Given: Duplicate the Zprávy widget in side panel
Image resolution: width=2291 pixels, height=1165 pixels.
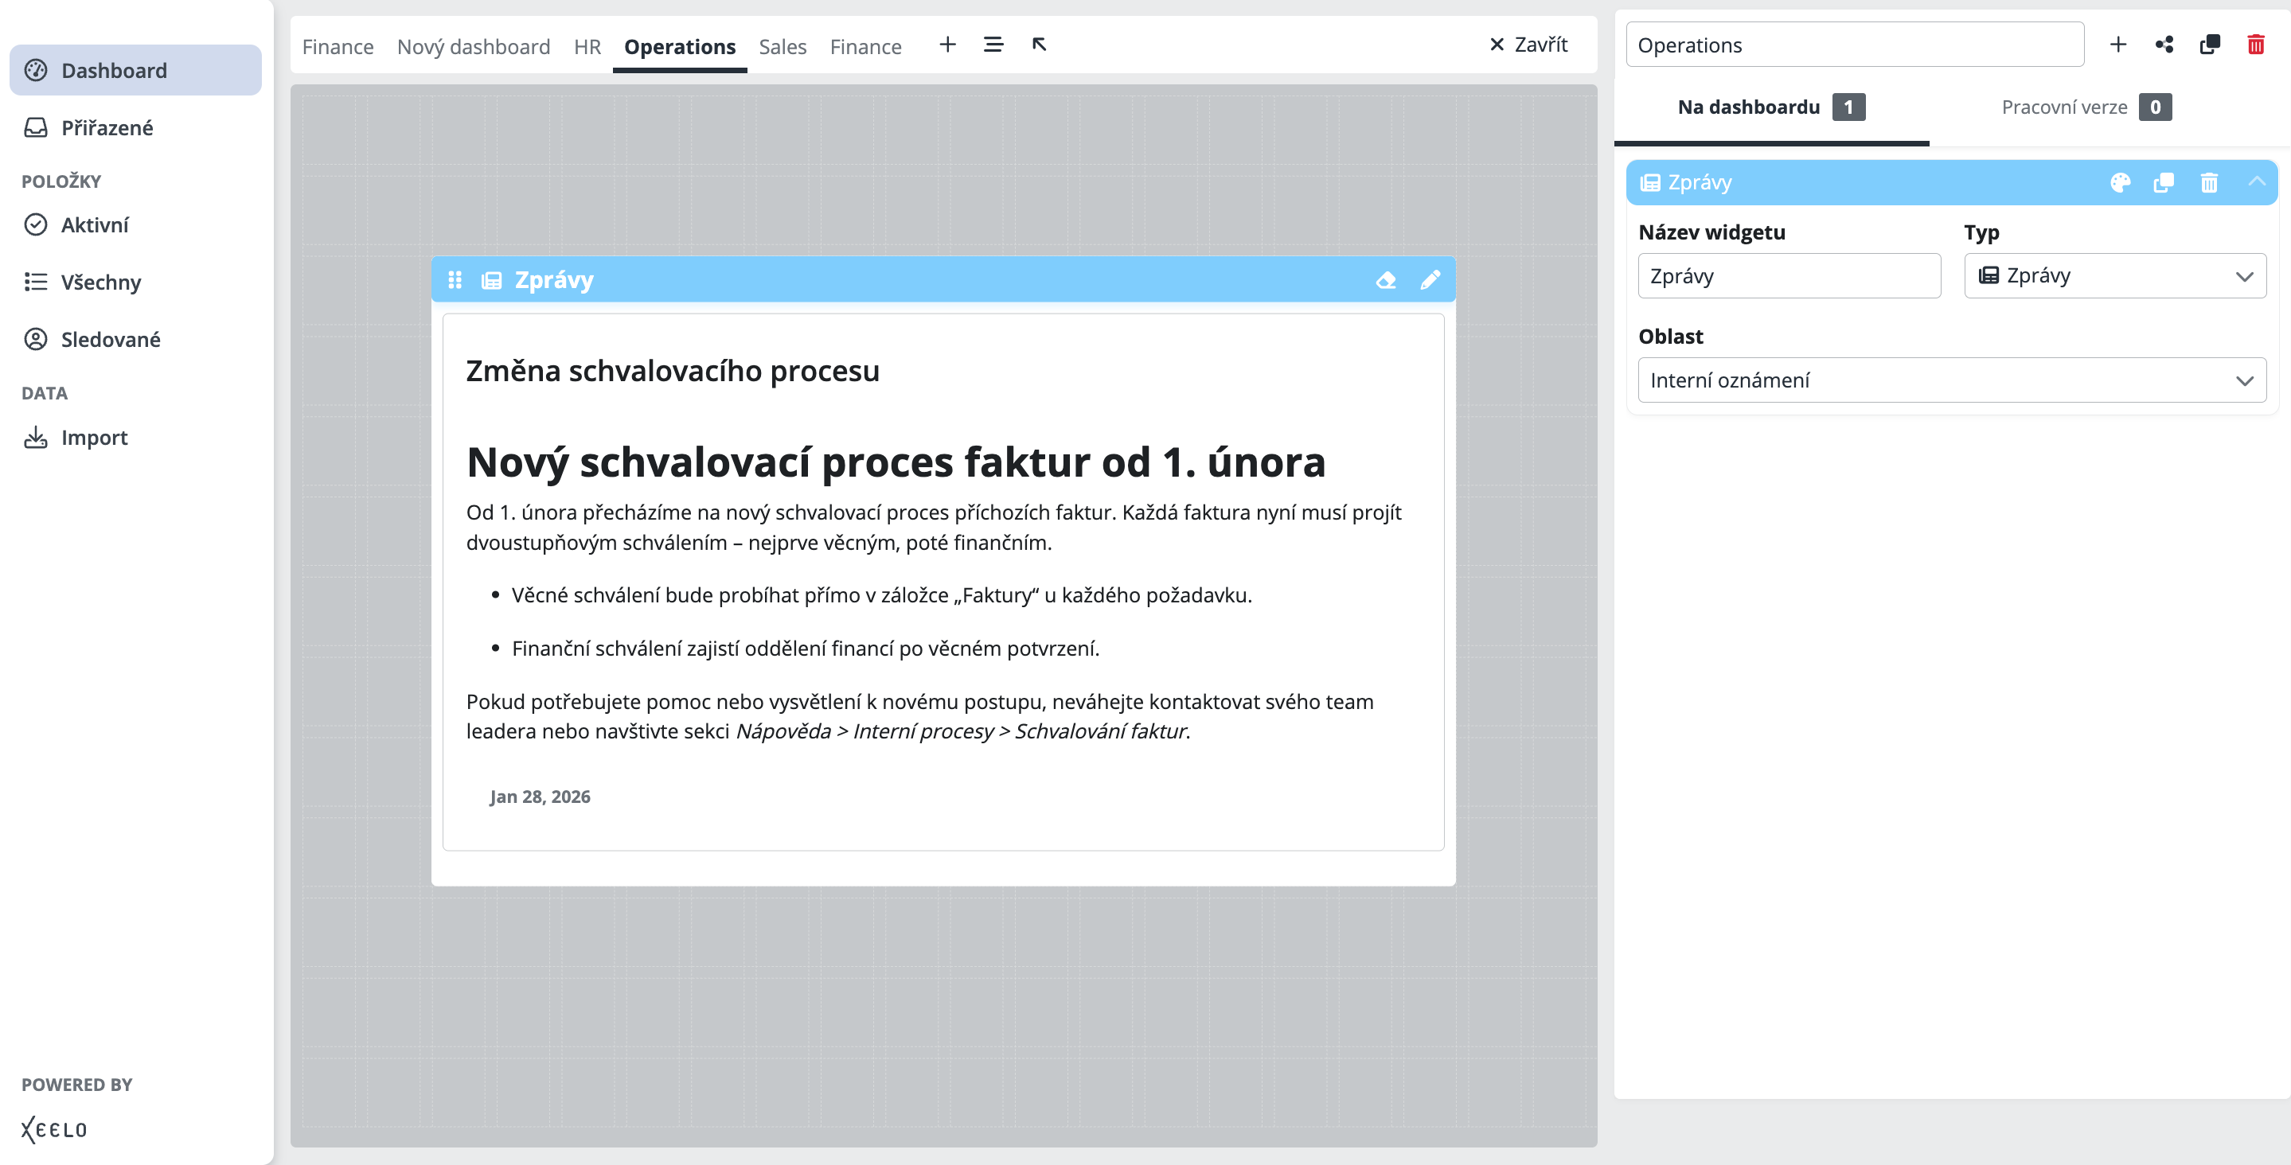Looking at the screenshot, I should point(2163,182).
